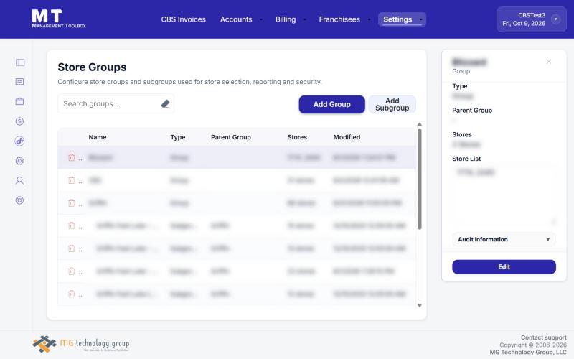Open CBS Invoices in the navigation
574x359 pixels.
184,19
